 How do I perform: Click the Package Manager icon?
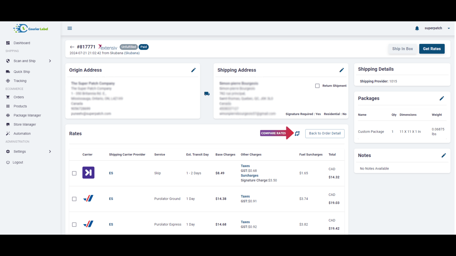[8, 115]
